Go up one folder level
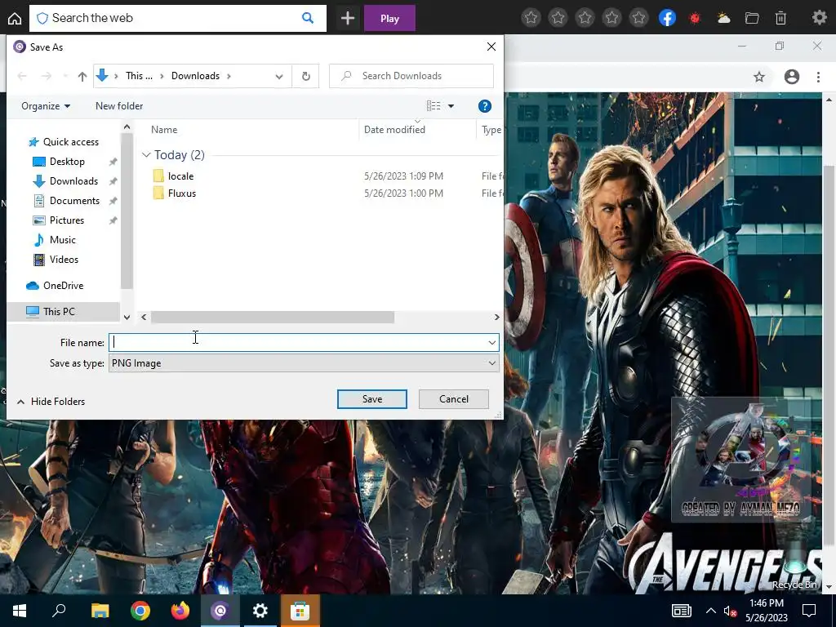Screen dimensions: 836x627 [82, 76]
